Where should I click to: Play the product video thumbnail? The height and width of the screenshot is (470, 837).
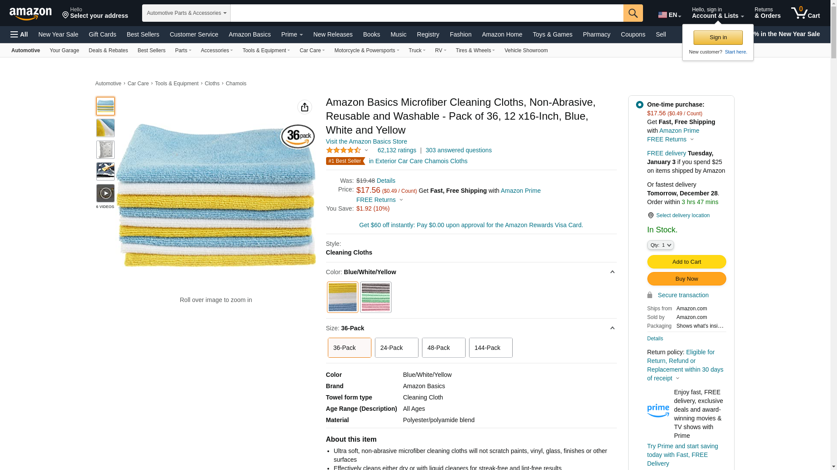tap(105, 193)
